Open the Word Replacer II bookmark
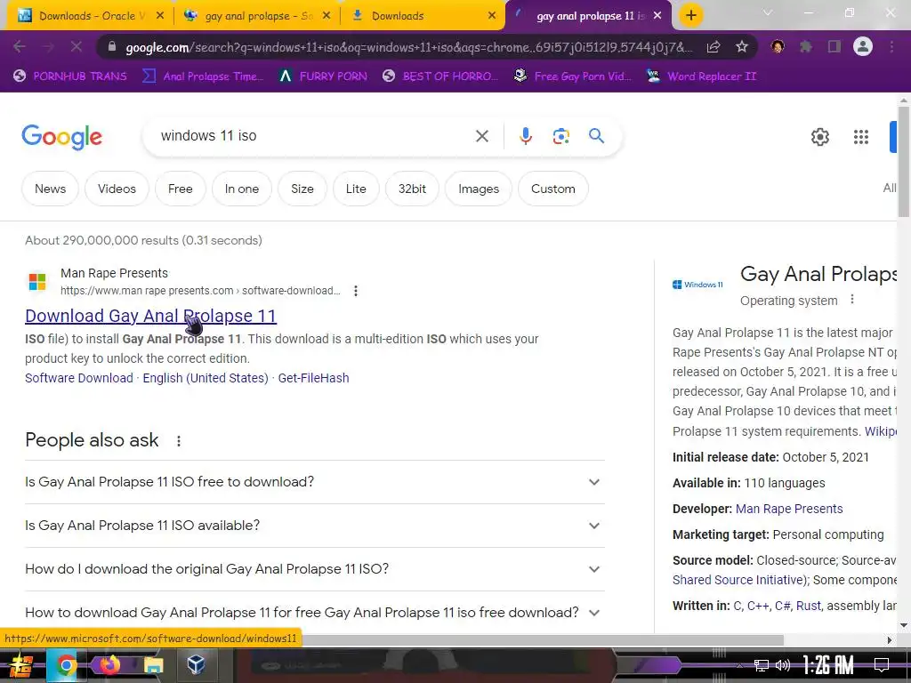This screenshot has height=683, width=911. pyautogui.click(x=702, y=76)
